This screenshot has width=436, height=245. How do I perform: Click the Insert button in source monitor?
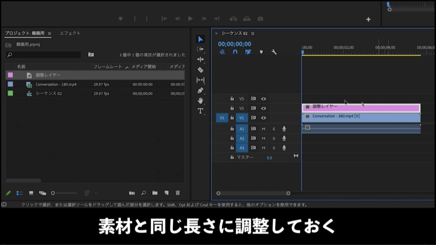point(233,19)
